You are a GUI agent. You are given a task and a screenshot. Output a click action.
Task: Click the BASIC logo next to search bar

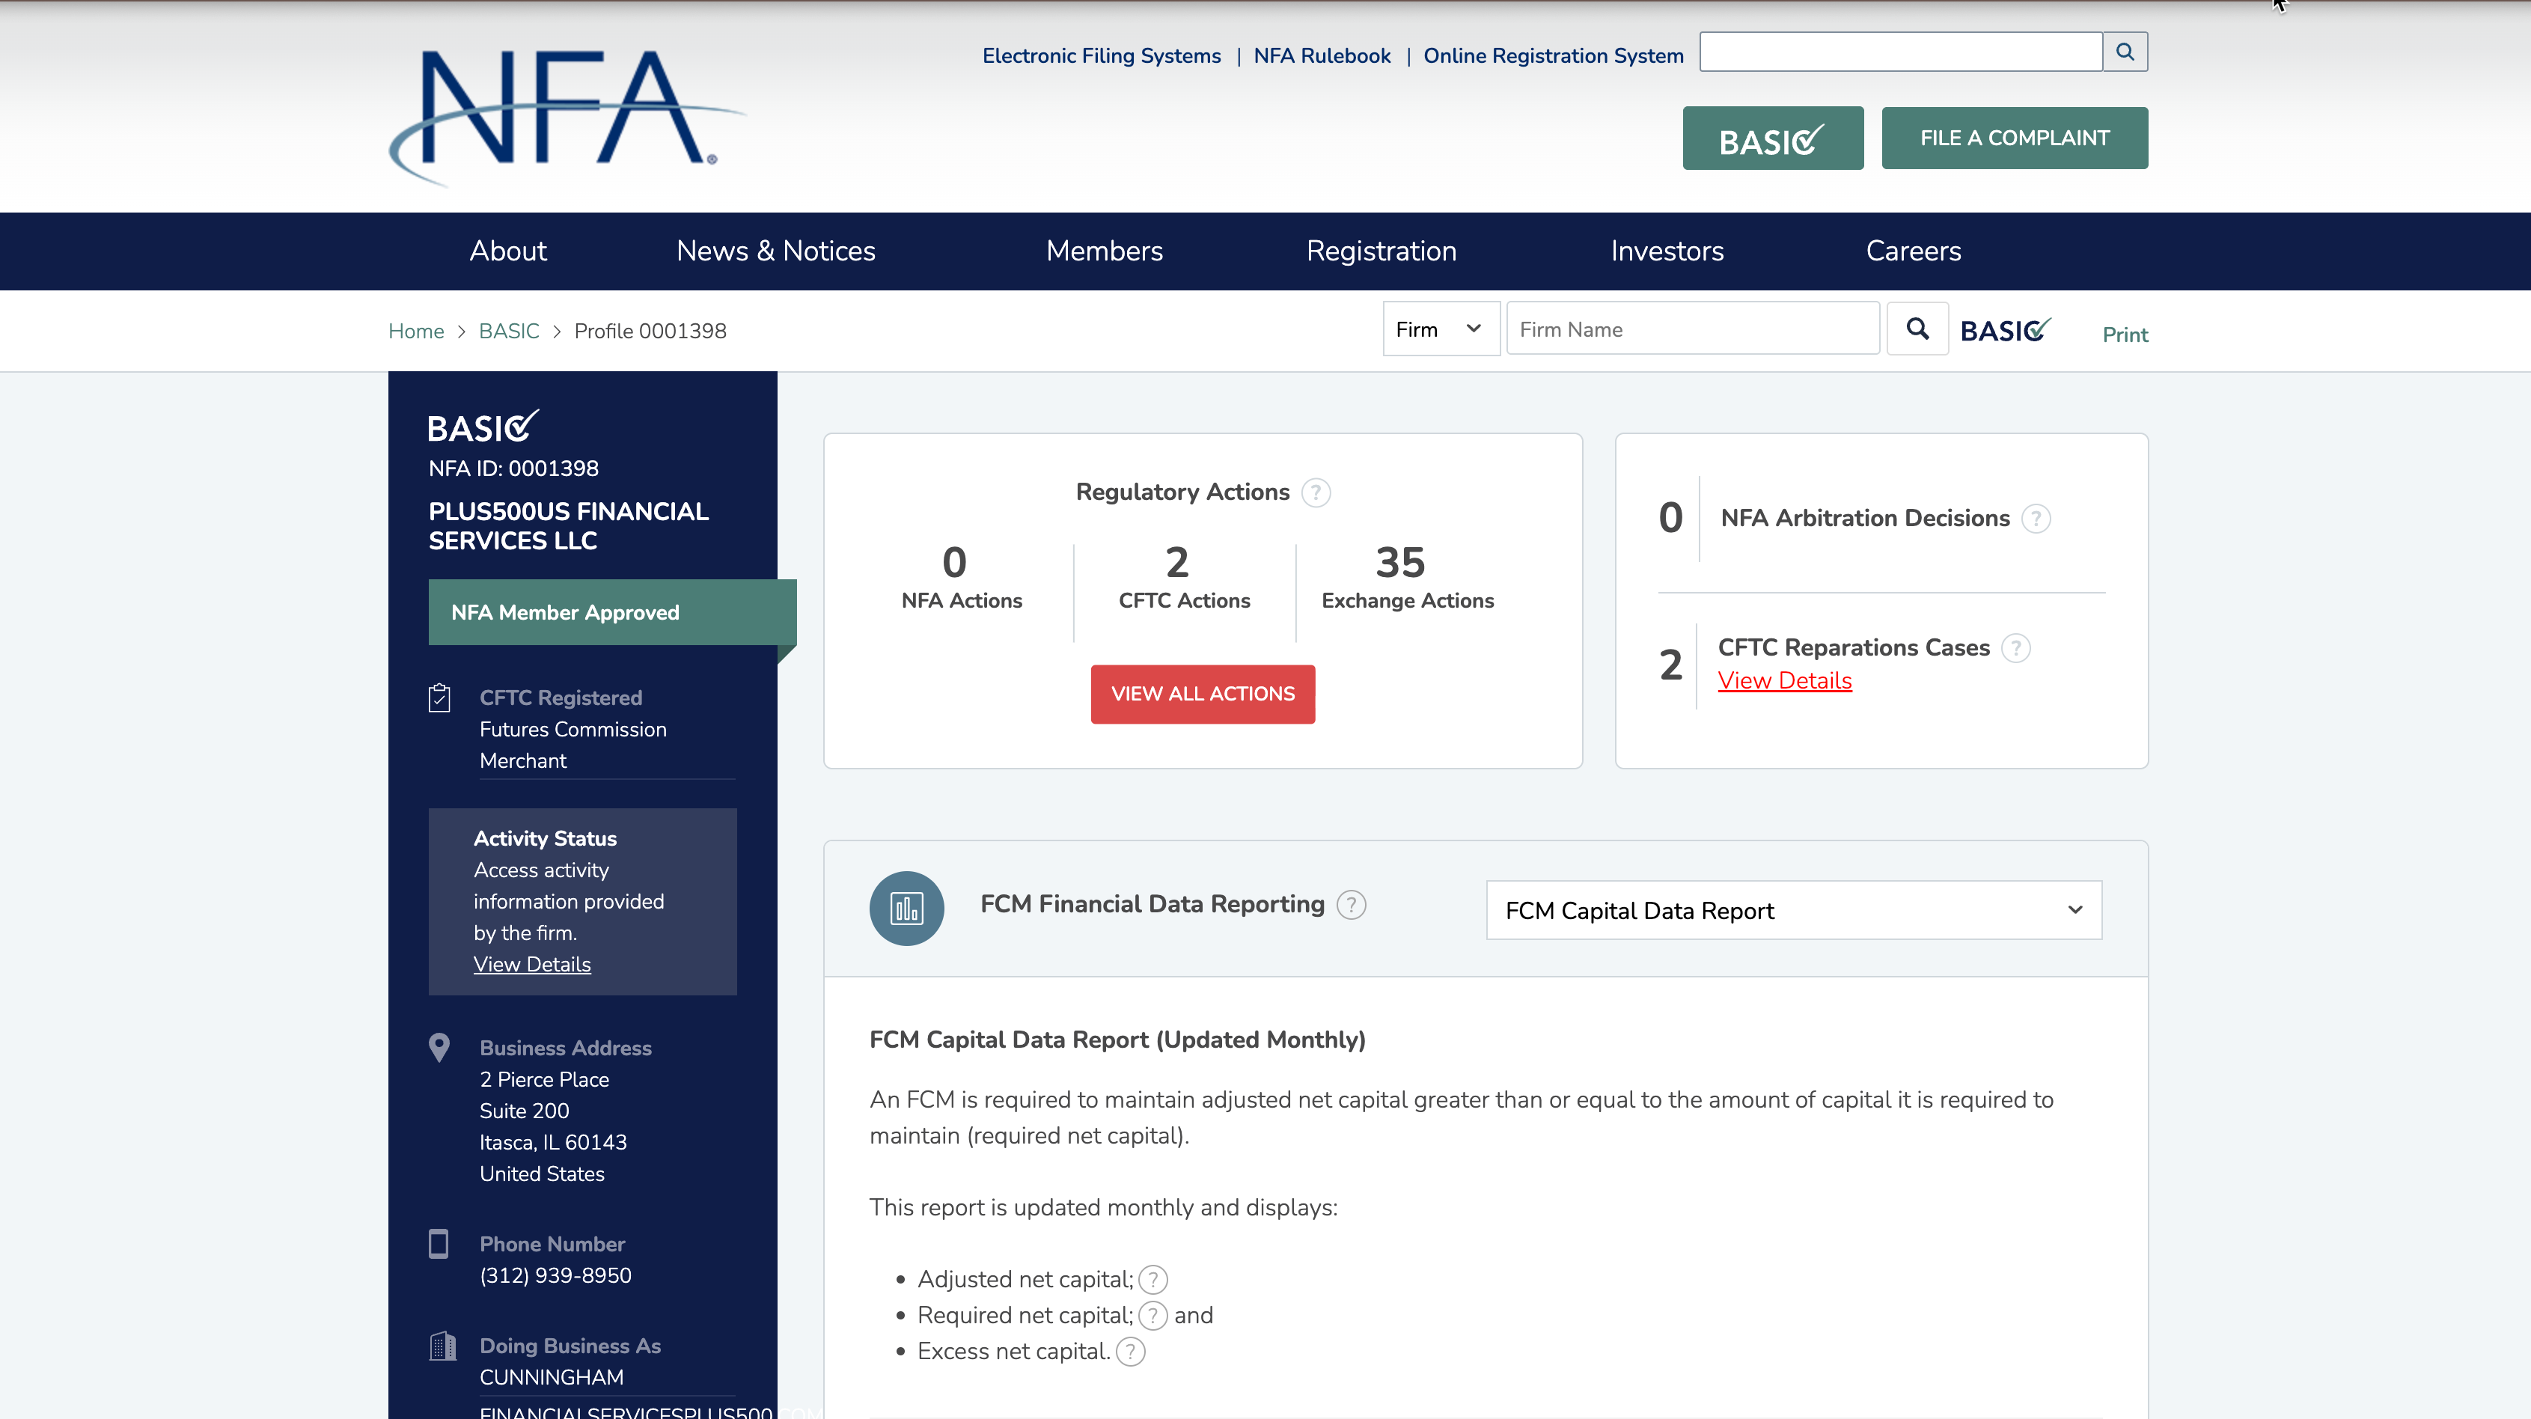pyautogui.click(x=2006, y=330)
